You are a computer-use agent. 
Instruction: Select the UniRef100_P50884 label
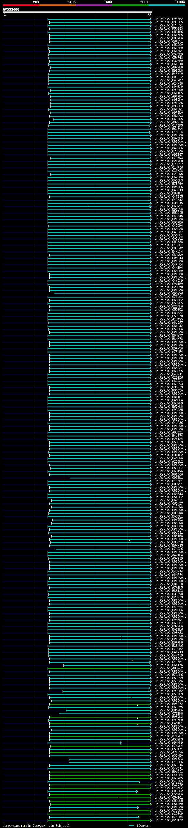(x=169, y=329)
